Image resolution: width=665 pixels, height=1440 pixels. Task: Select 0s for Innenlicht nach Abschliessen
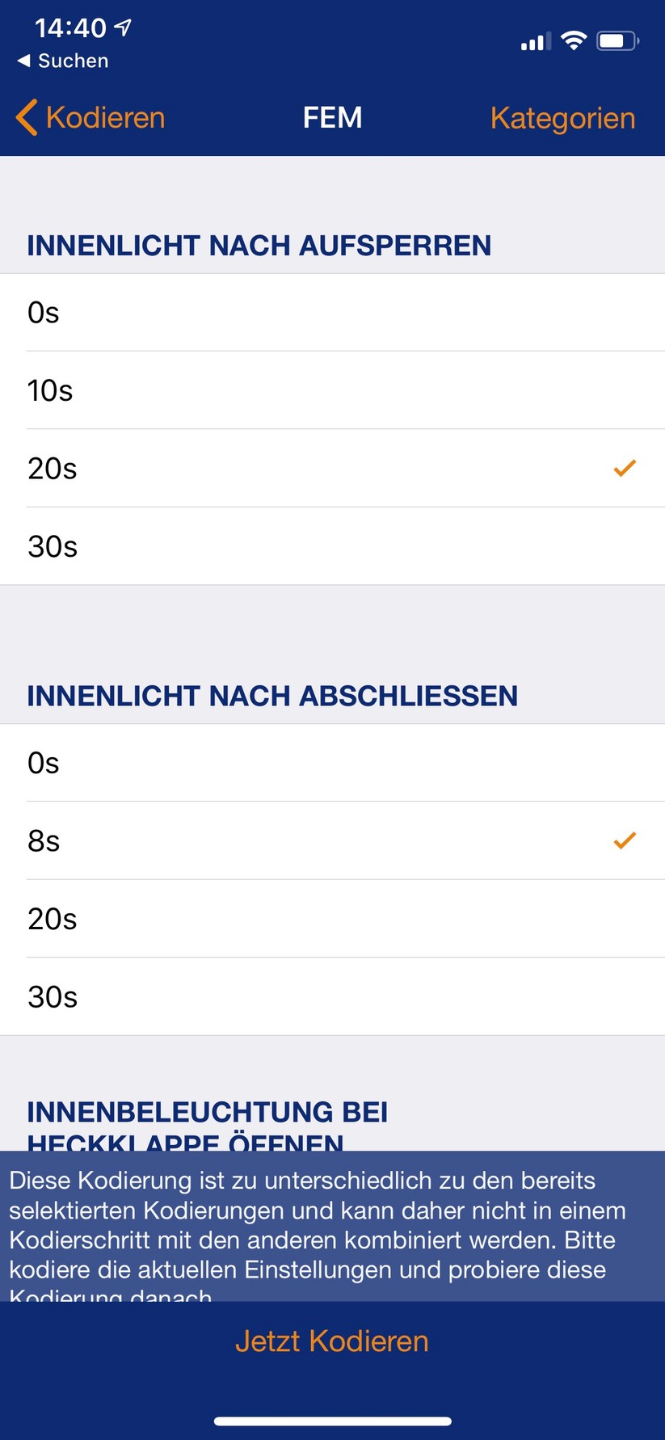pyautogui.click(x=332, y=763)
